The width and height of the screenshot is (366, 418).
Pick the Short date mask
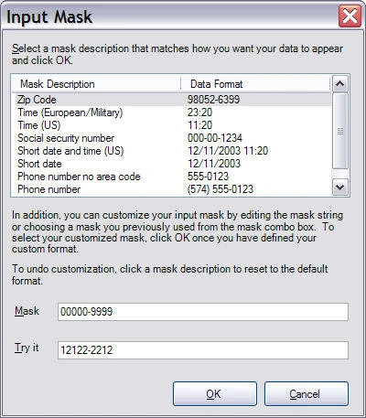click(173, 164)
